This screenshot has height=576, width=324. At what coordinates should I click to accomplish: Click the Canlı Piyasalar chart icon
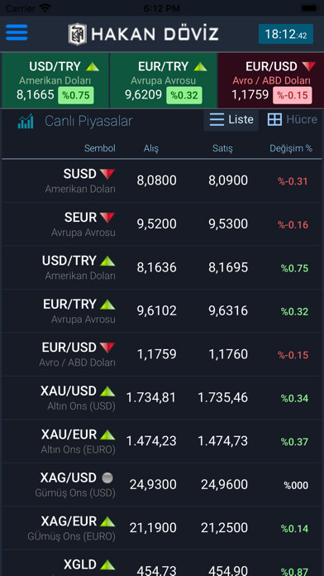[26, 121]
